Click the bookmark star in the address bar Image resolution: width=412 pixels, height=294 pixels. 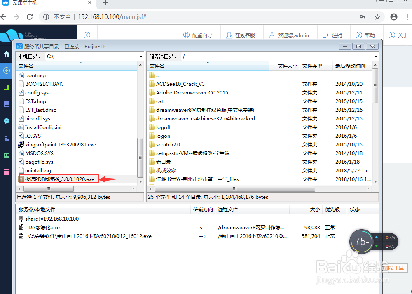coord(377,17)
